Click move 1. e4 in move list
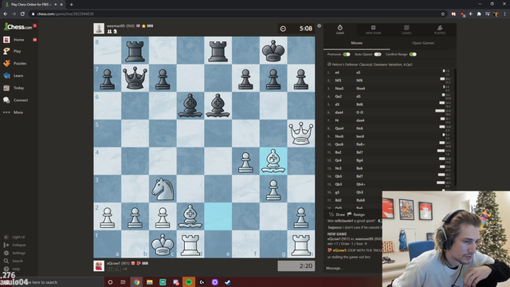This screenshot has width=510, height=287. point(337,73)
